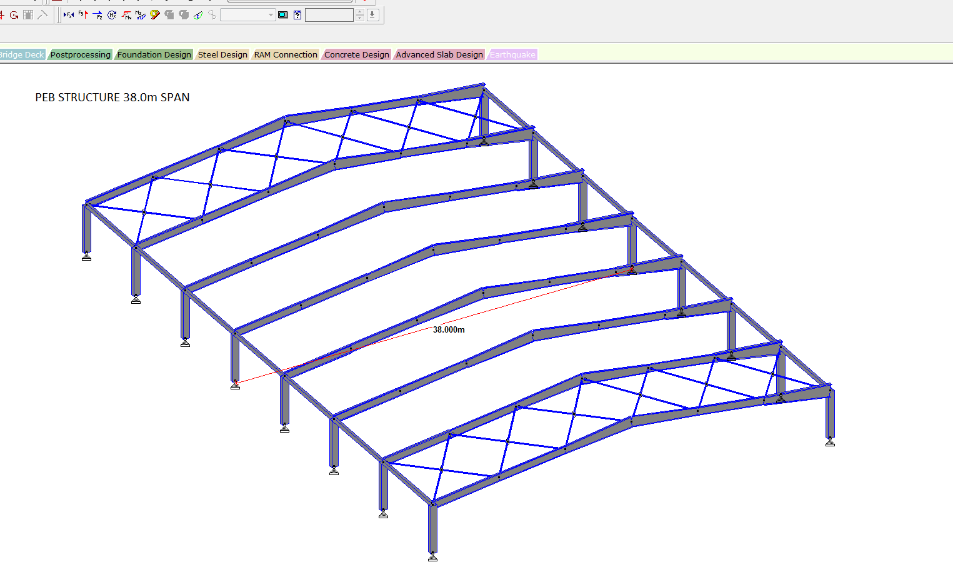Click the yellow beam stress icon

(155, 15)
